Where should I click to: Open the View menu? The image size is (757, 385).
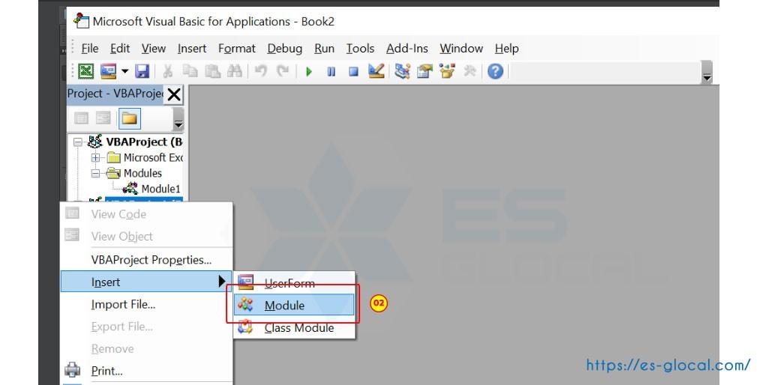tap(154, 49)
